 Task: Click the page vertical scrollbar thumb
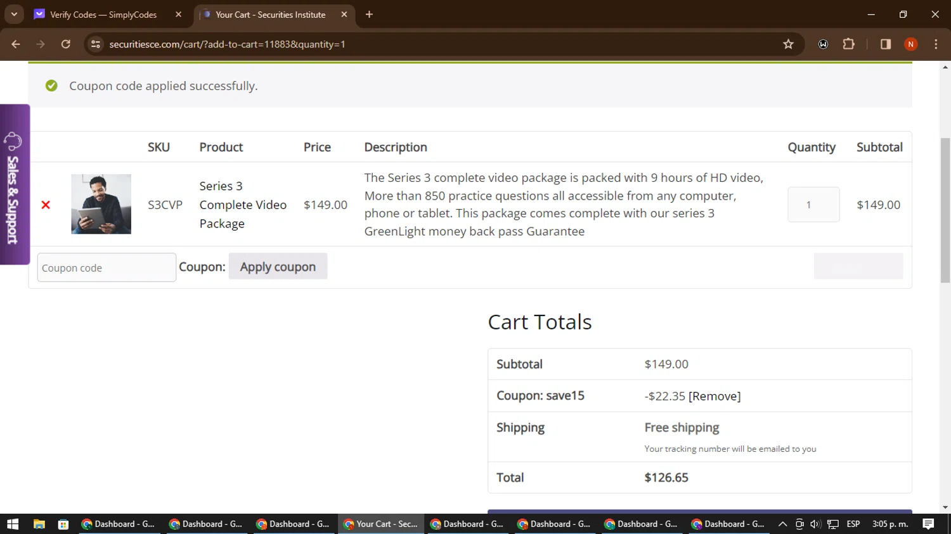[x=945, y=209]
